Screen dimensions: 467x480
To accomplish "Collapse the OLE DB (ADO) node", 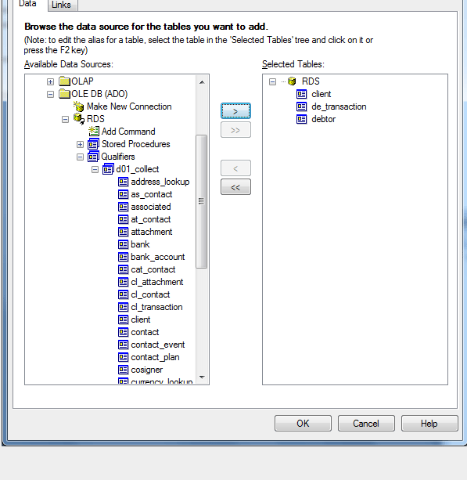I will coord(51,94).
